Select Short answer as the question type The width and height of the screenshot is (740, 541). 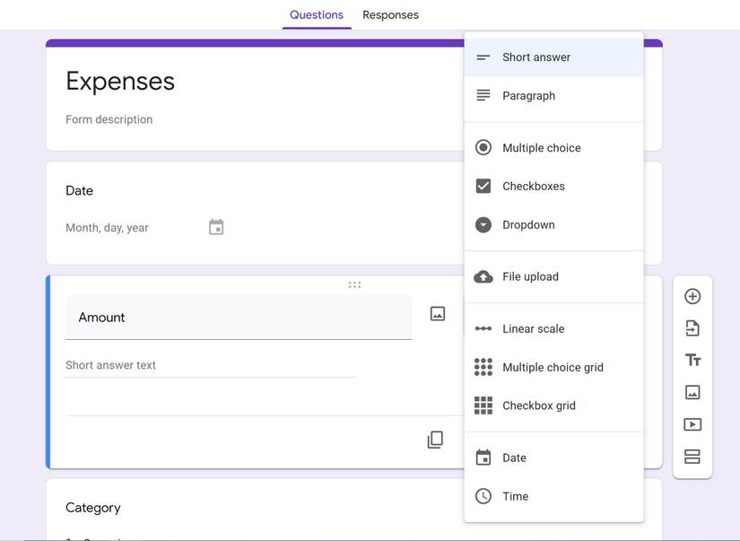(536, 57)
